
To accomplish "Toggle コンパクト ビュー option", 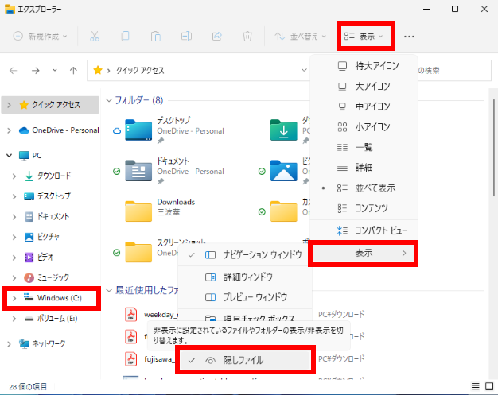I will coord(364,230).
